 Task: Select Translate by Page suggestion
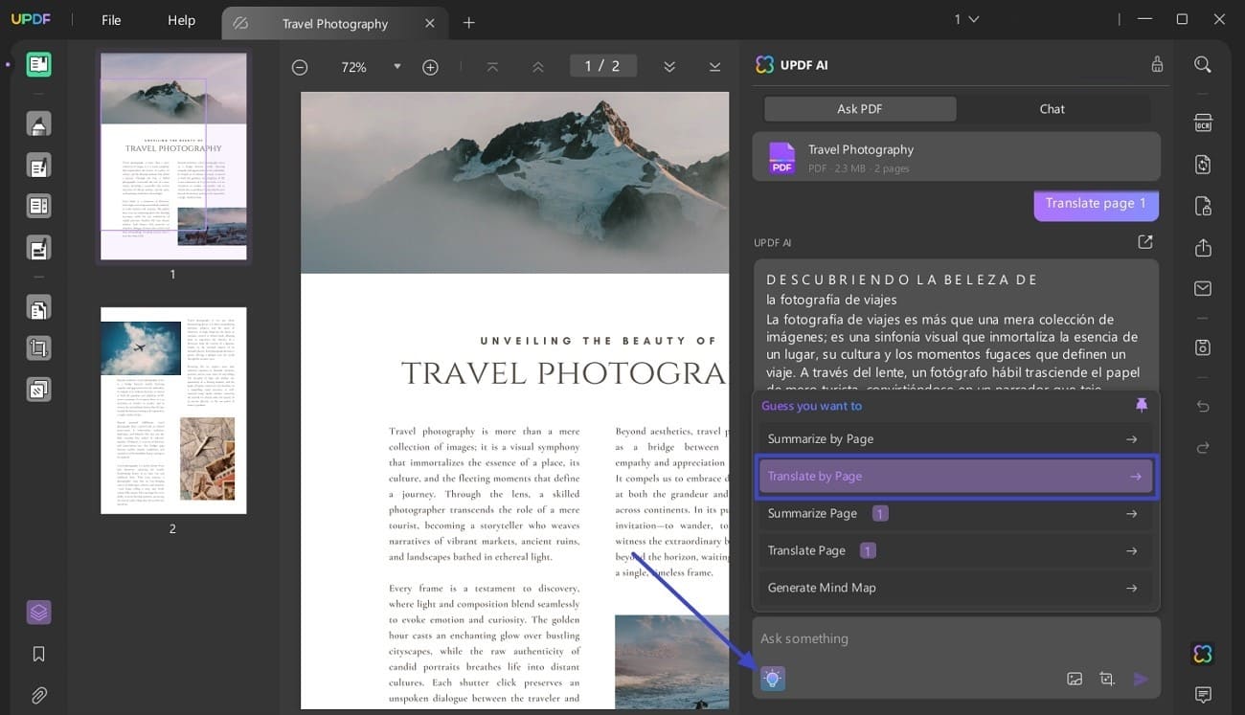955,476
